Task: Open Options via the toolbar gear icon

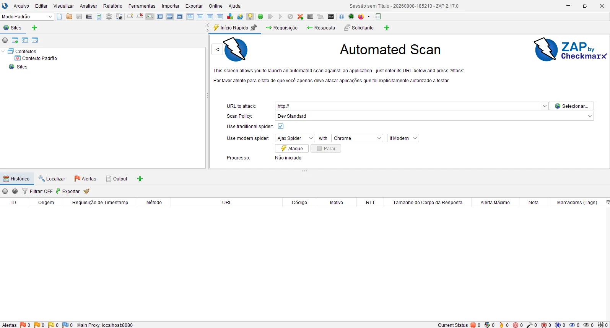Action: pos(109,16)
